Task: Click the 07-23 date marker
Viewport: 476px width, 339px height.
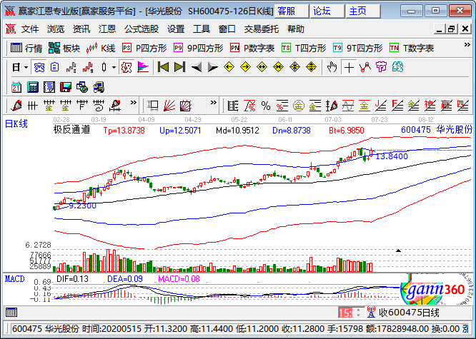Action: [x=380, y=119]
